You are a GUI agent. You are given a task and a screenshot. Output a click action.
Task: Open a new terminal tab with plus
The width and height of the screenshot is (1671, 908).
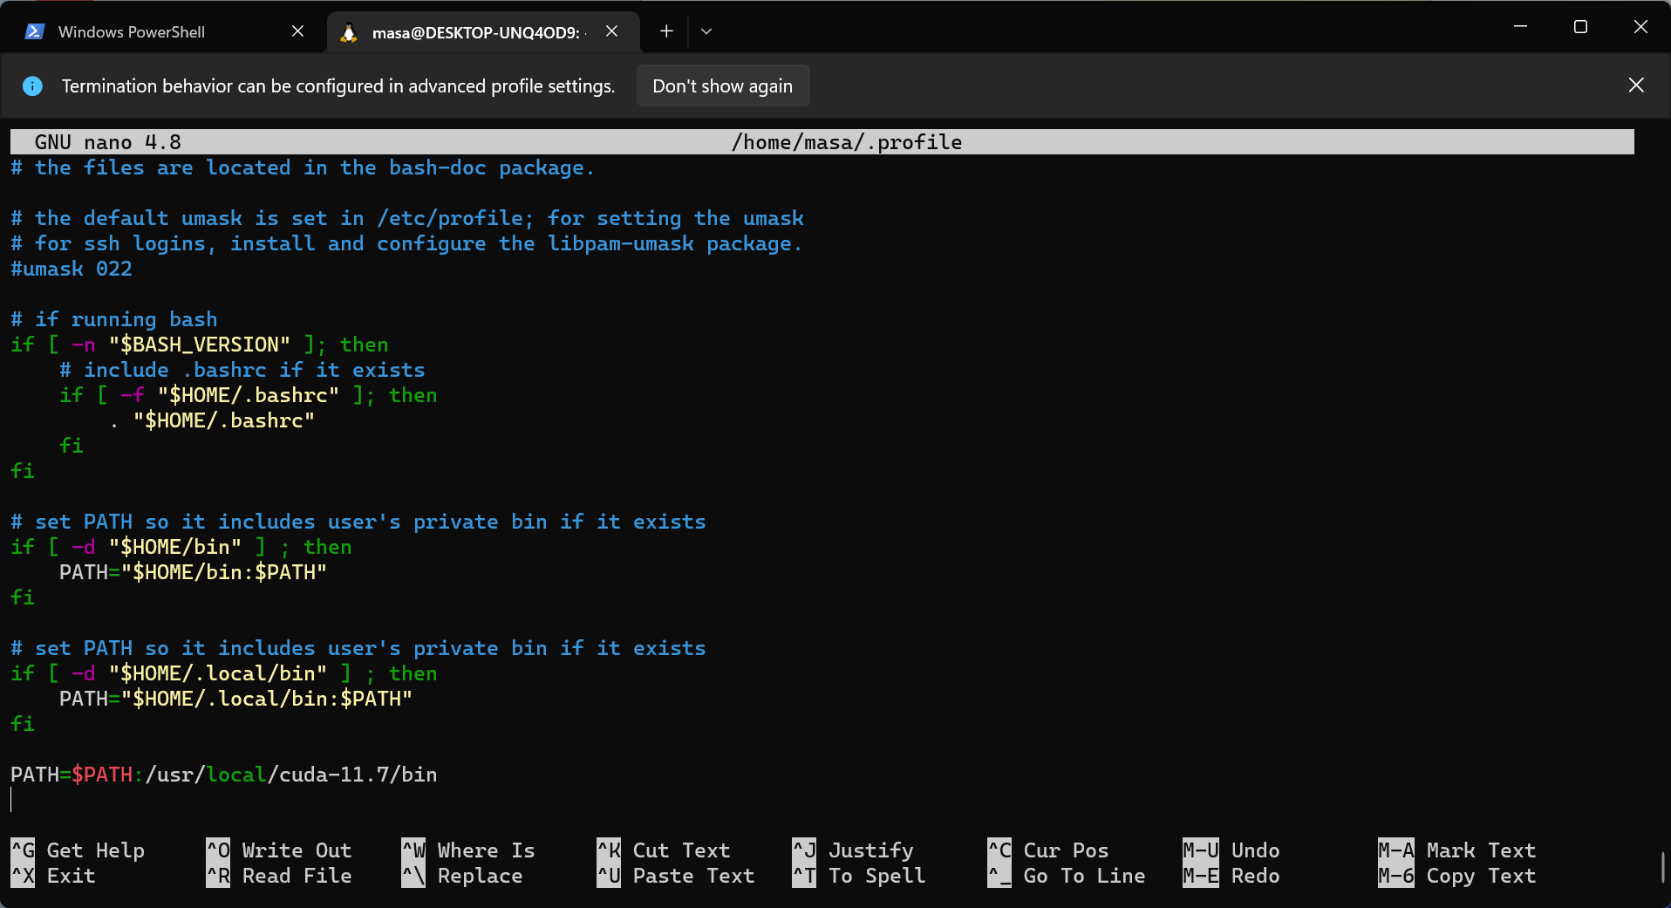click(666, 31)
